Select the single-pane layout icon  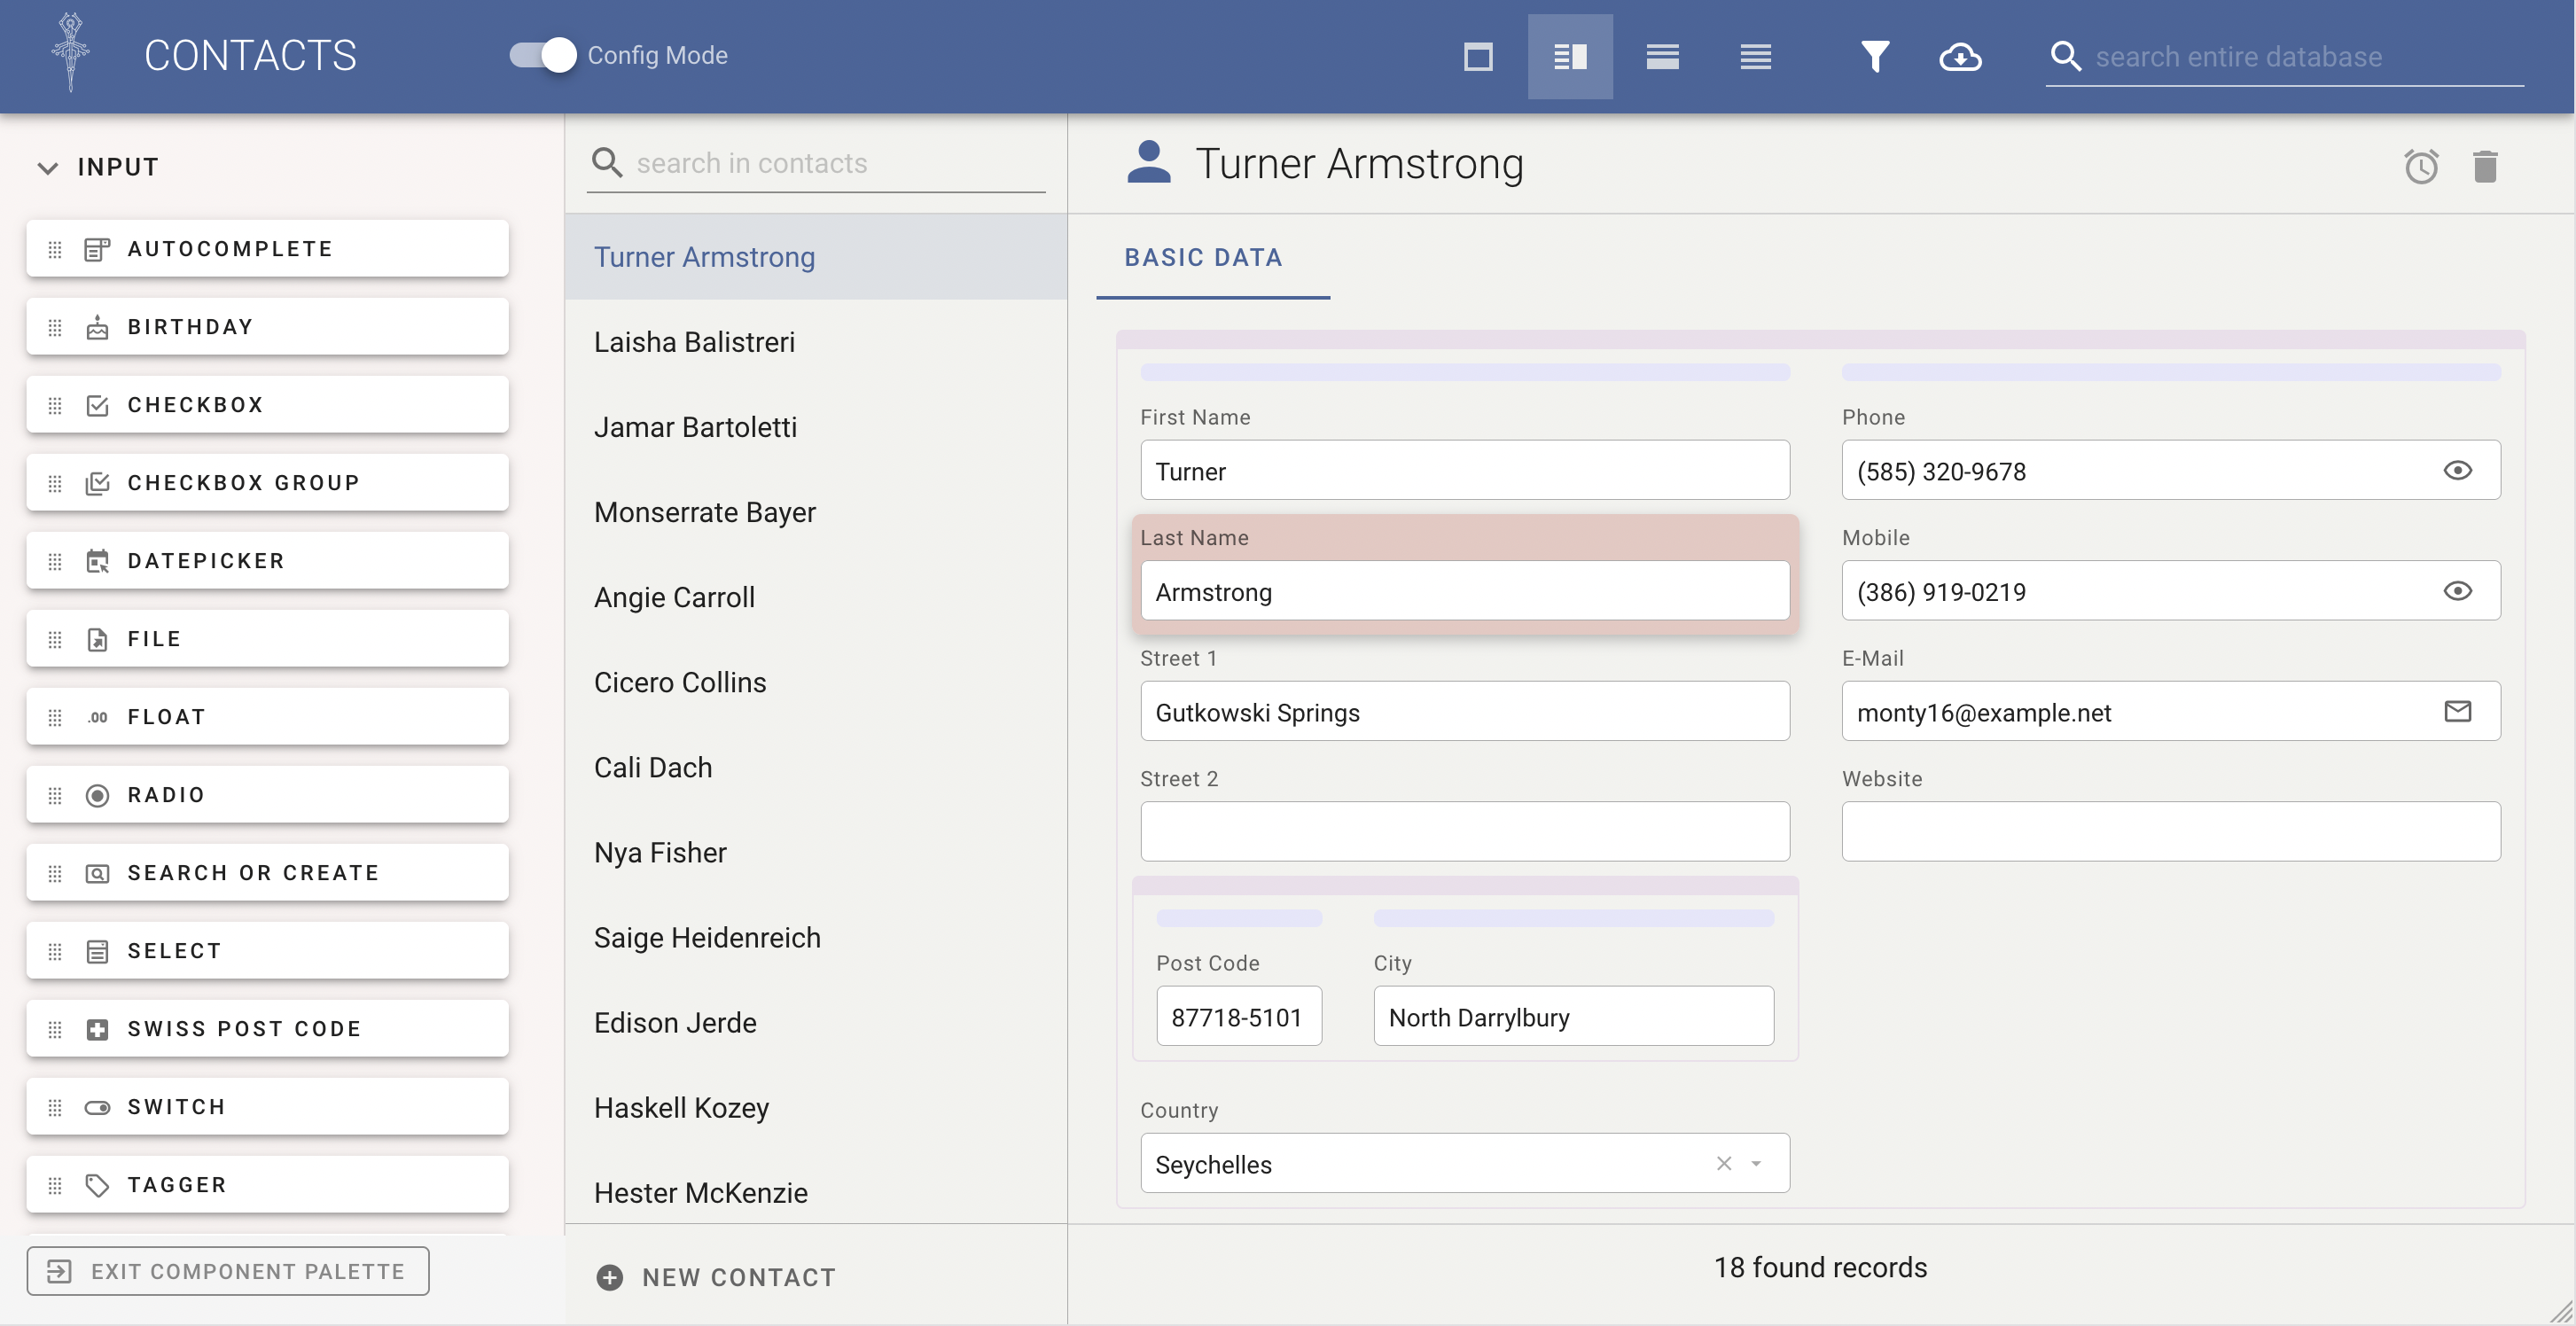[1478, 56]
